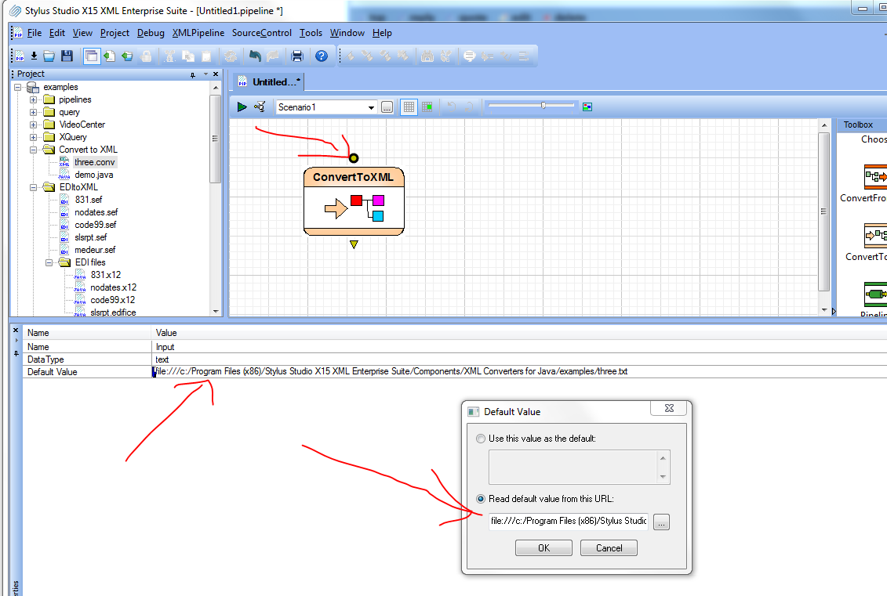The height and width of the screenshot is (596, 887).
Task: Select medeur.sef in the project tree
Action: [95, 250]
